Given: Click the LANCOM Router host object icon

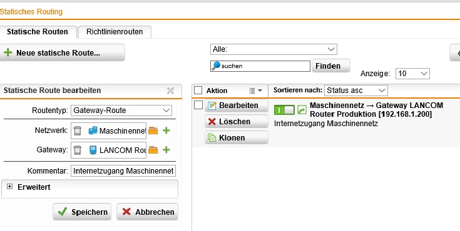Looking at the screenshot, I should [93, 150].
